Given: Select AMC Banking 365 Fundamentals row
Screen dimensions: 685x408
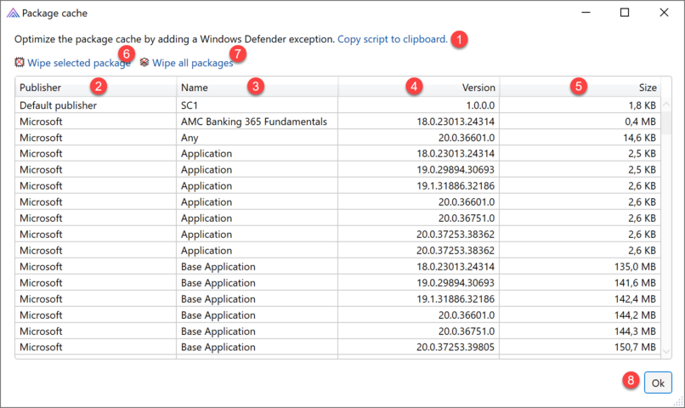Looking at the screenshot, I should 337,122.
